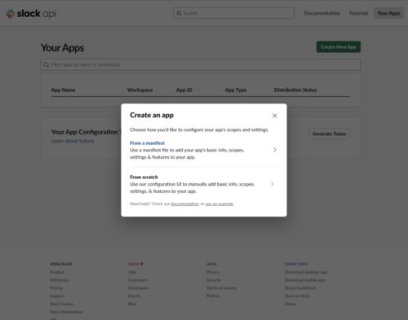Open the Terms of Service footer link

221,288
